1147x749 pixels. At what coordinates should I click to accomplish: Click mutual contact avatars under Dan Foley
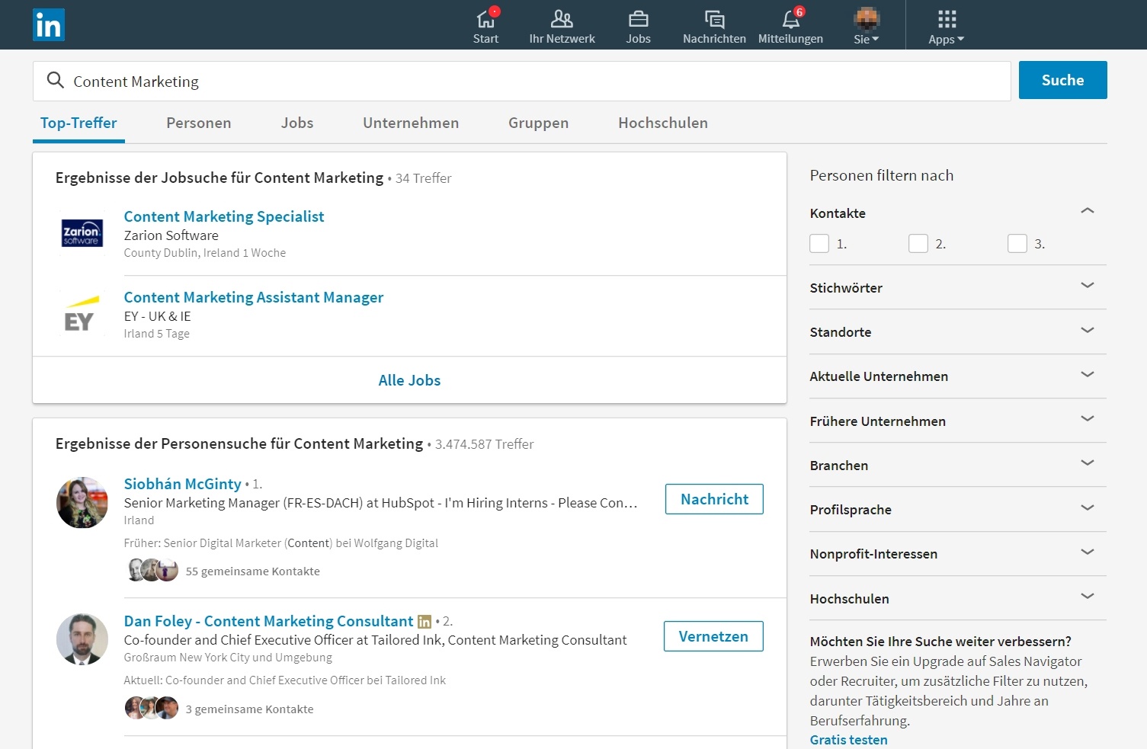(152, 708)
